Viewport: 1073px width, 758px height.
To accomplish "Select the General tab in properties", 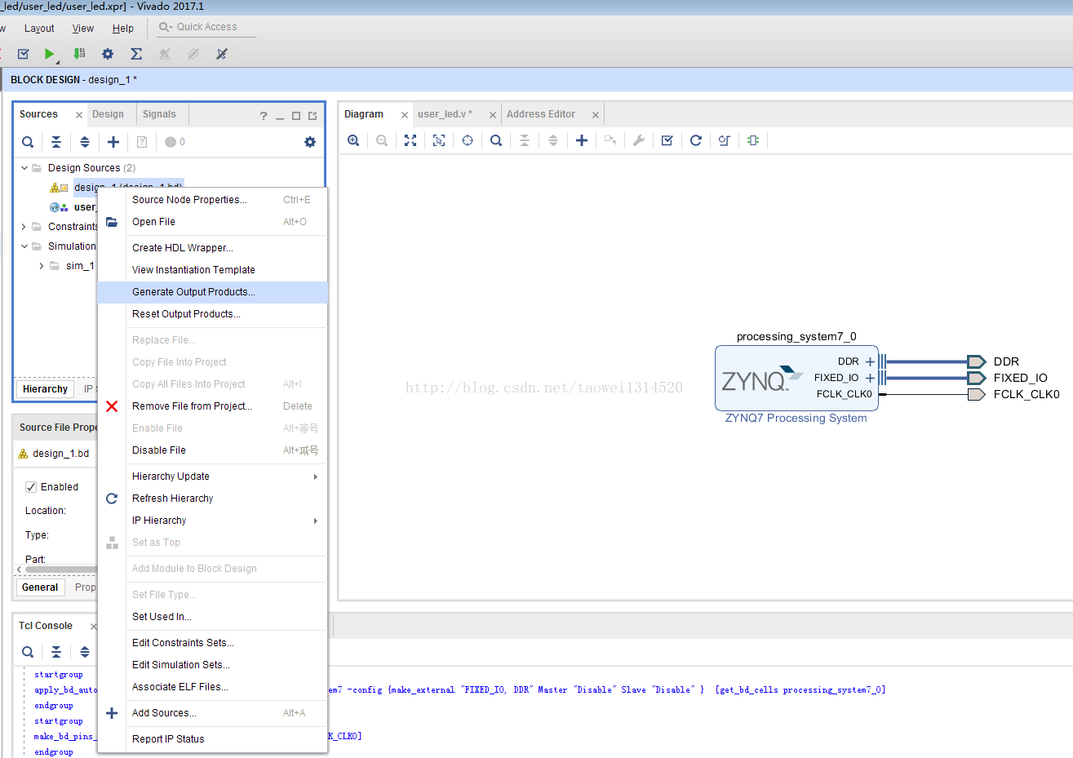I will [x=40, y=587].
